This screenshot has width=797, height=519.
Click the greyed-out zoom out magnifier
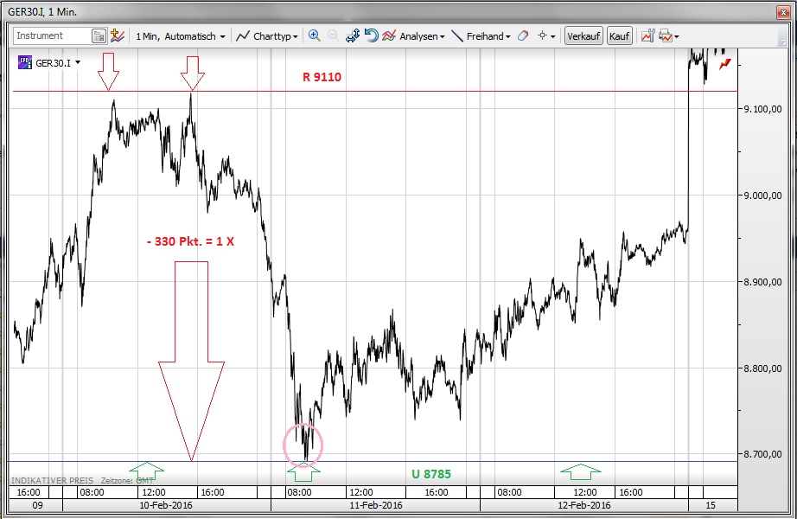[333, 35]
